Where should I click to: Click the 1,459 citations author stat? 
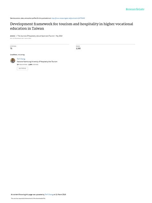coord(33,65)
